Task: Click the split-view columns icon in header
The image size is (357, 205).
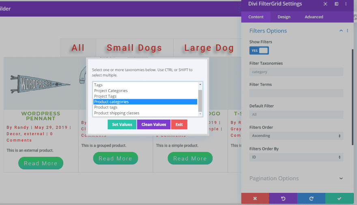Action: pos(336,4)
